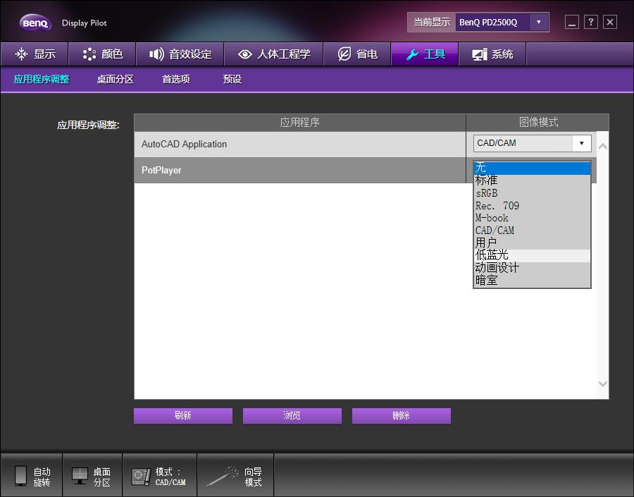Click the 向导模式 wizard mode shortcut
Image resolution: width=634 pixels, height=497 pixels.
tap(236, 476)
